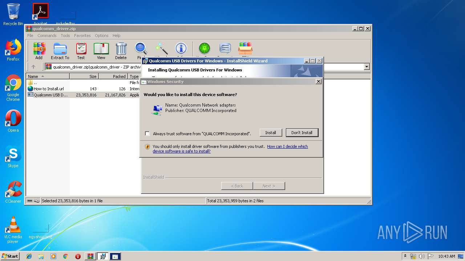Click Windows Explorer folder icon in taskbar
Viewport: 465px width, 261px height.
click(x=41, y=256)
